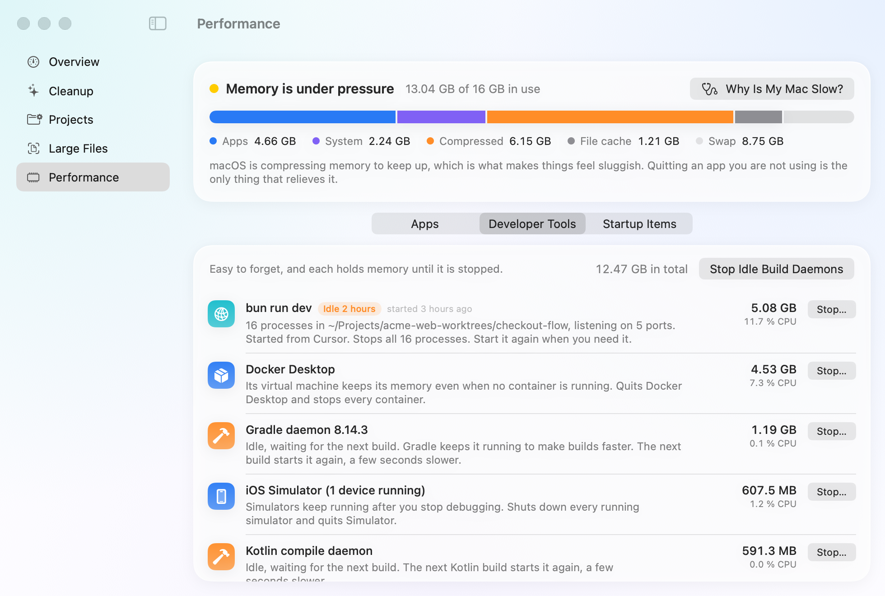Click the Overview gauge icon

[33, 62]
